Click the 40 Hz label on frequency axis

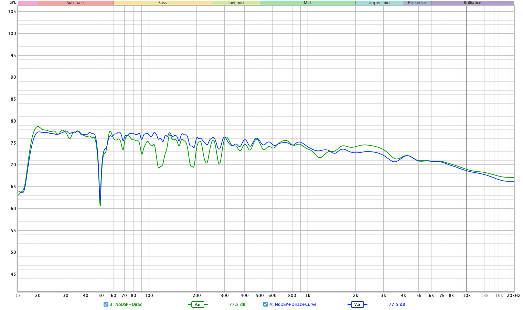coord(86,296)
